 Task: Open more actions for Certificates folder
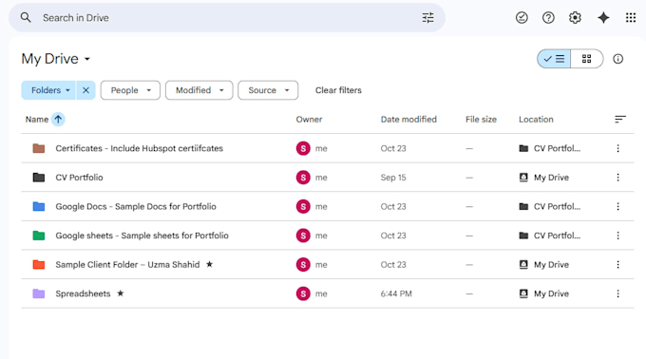(x=618, y=148)
